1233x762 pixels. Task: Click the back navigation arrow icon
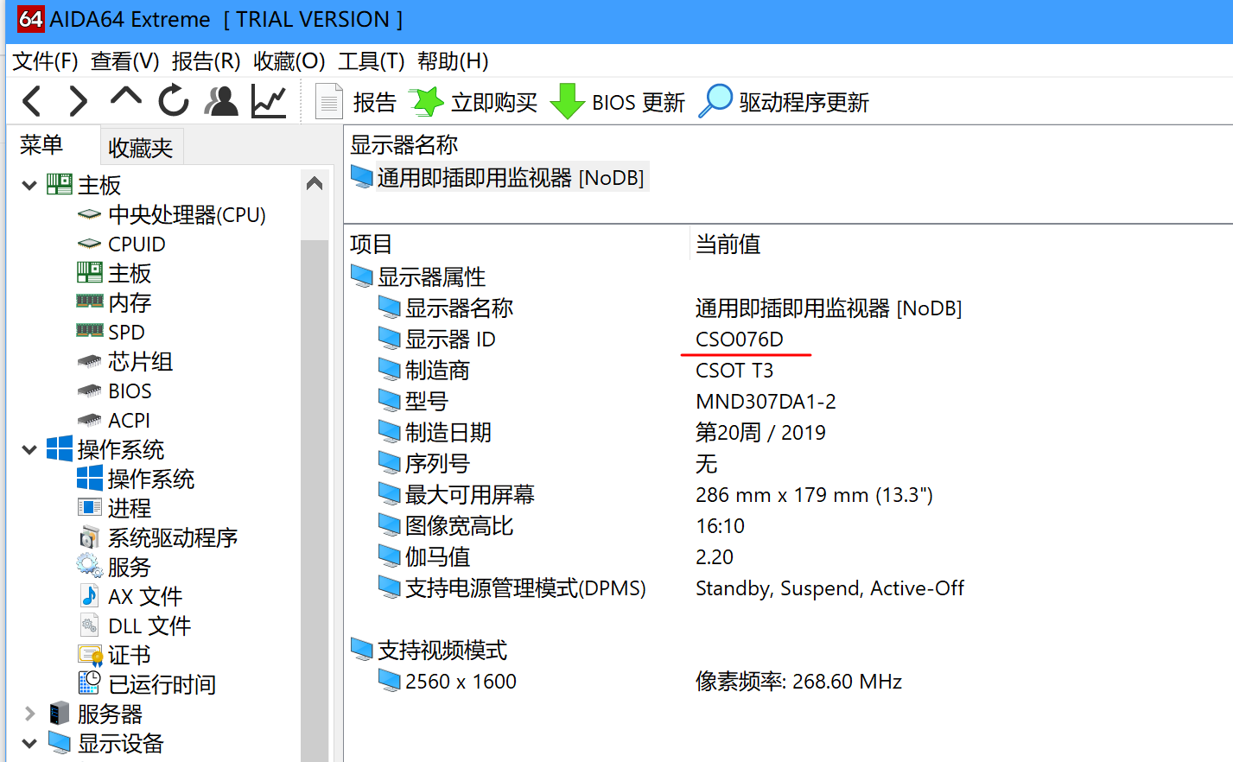coord(31,101)
